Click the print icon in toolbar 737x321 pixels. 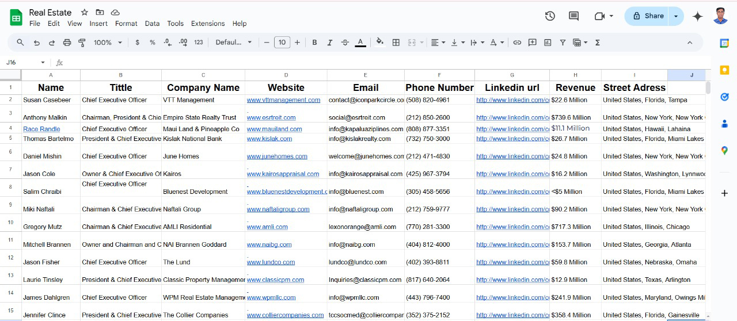coord(67,43)
